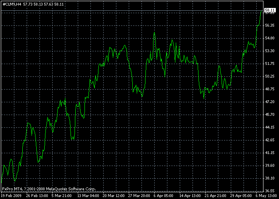Screen dimensions: 279x199
Task: Click the 19 Feb 2009 date label
Action: (11, 196)
